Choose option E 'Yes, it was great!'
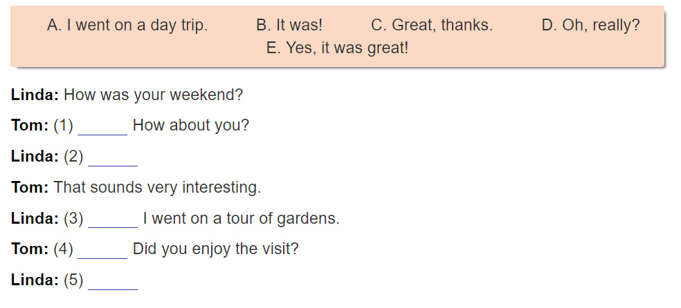Image resolution: width=681 pixels, height=308 pixels. [x=338, y=48]
